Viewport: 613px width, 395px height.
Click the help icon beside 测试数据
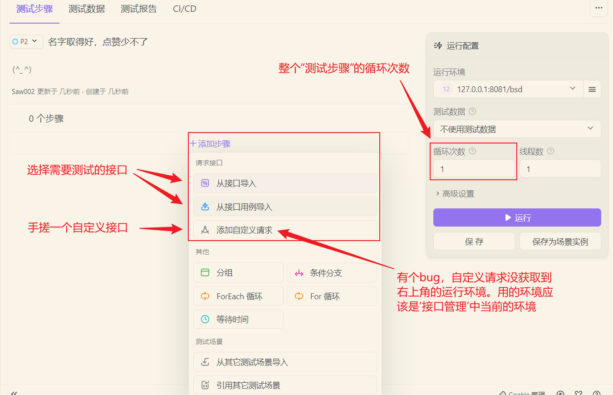point(472,111)
